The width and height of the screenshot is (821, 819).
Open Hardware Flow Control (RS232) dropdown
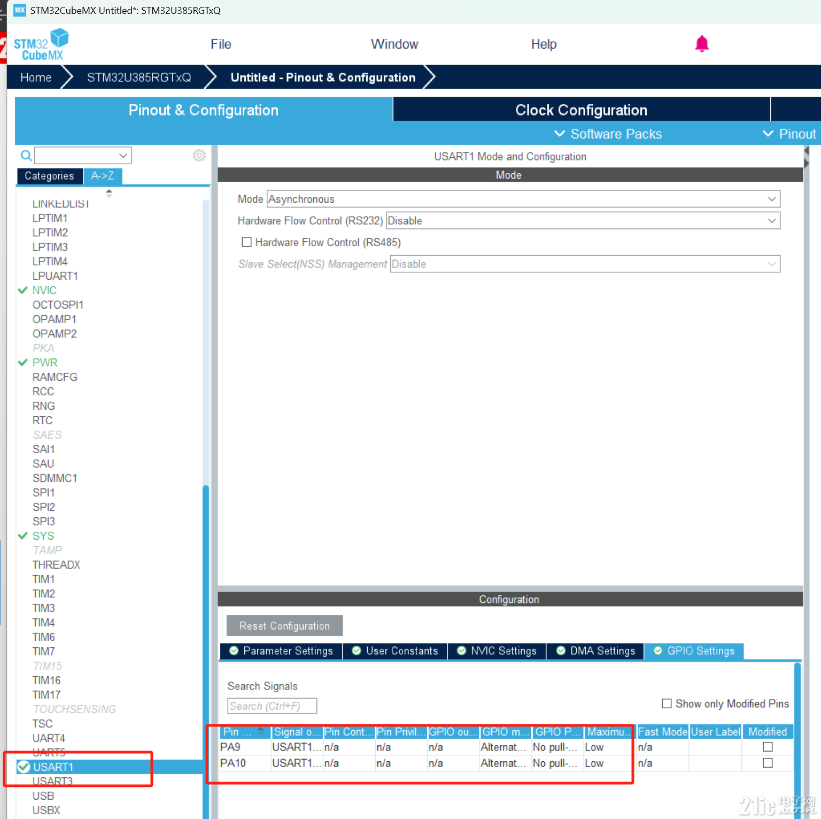point(583,220)
